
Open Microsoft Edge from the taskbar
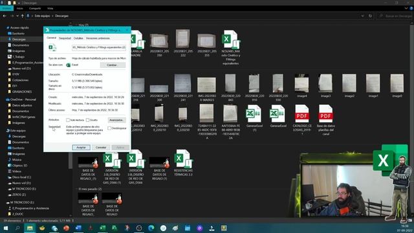click(x=151, y=228)
